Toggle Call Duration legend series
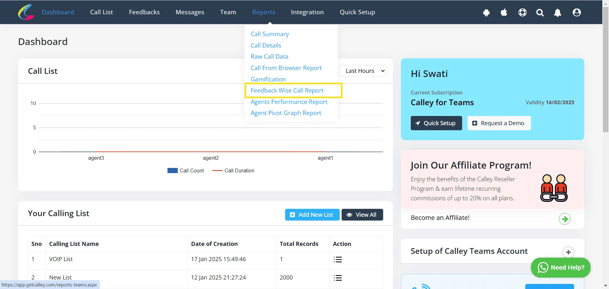The height and width of the screenshot is (289, 609). pos(233,170)
